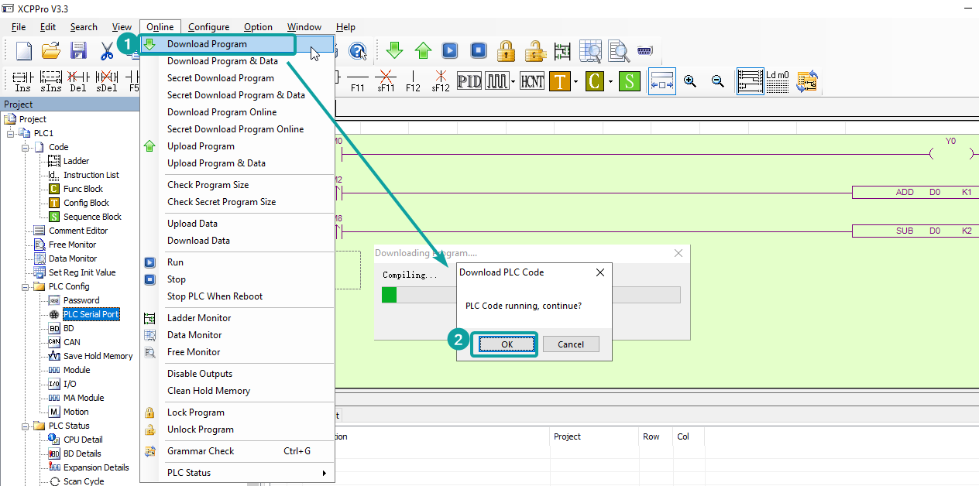Click the Save floppy disk icon
This screenshot has width=979, height=486.
point(78,51)
